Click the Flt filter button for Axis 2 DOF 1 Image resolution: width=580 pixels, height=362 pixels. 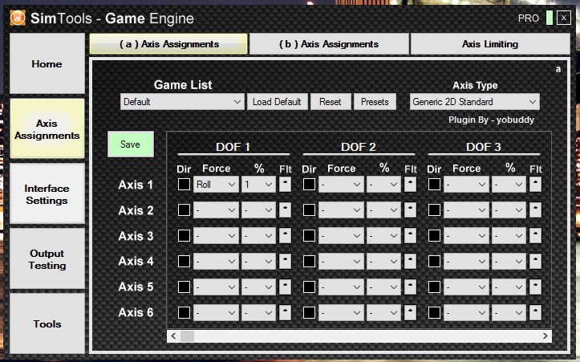(285, 209)
